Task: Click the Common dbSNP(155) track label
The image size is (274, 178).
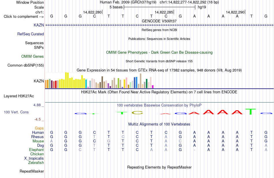Action: (x=26, y=65)
